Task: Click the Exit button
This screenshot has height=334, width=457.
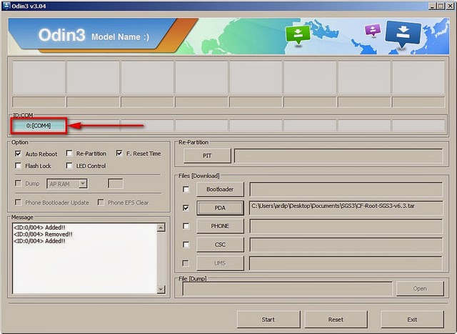Action: point(413,320)
